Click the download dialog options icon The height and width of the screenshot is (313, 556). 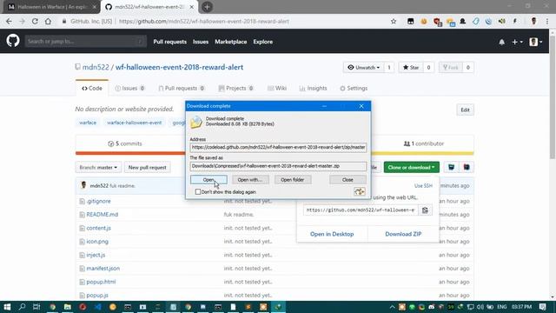point(359,191)
